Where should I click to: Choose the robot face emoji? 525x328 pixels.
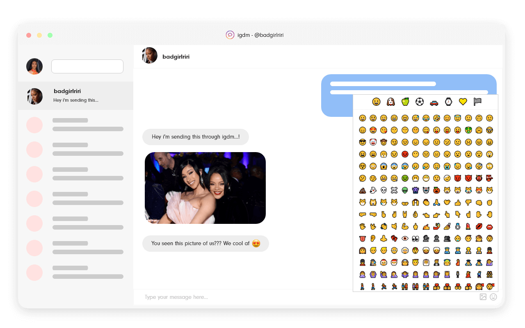[x=426, y=190]
